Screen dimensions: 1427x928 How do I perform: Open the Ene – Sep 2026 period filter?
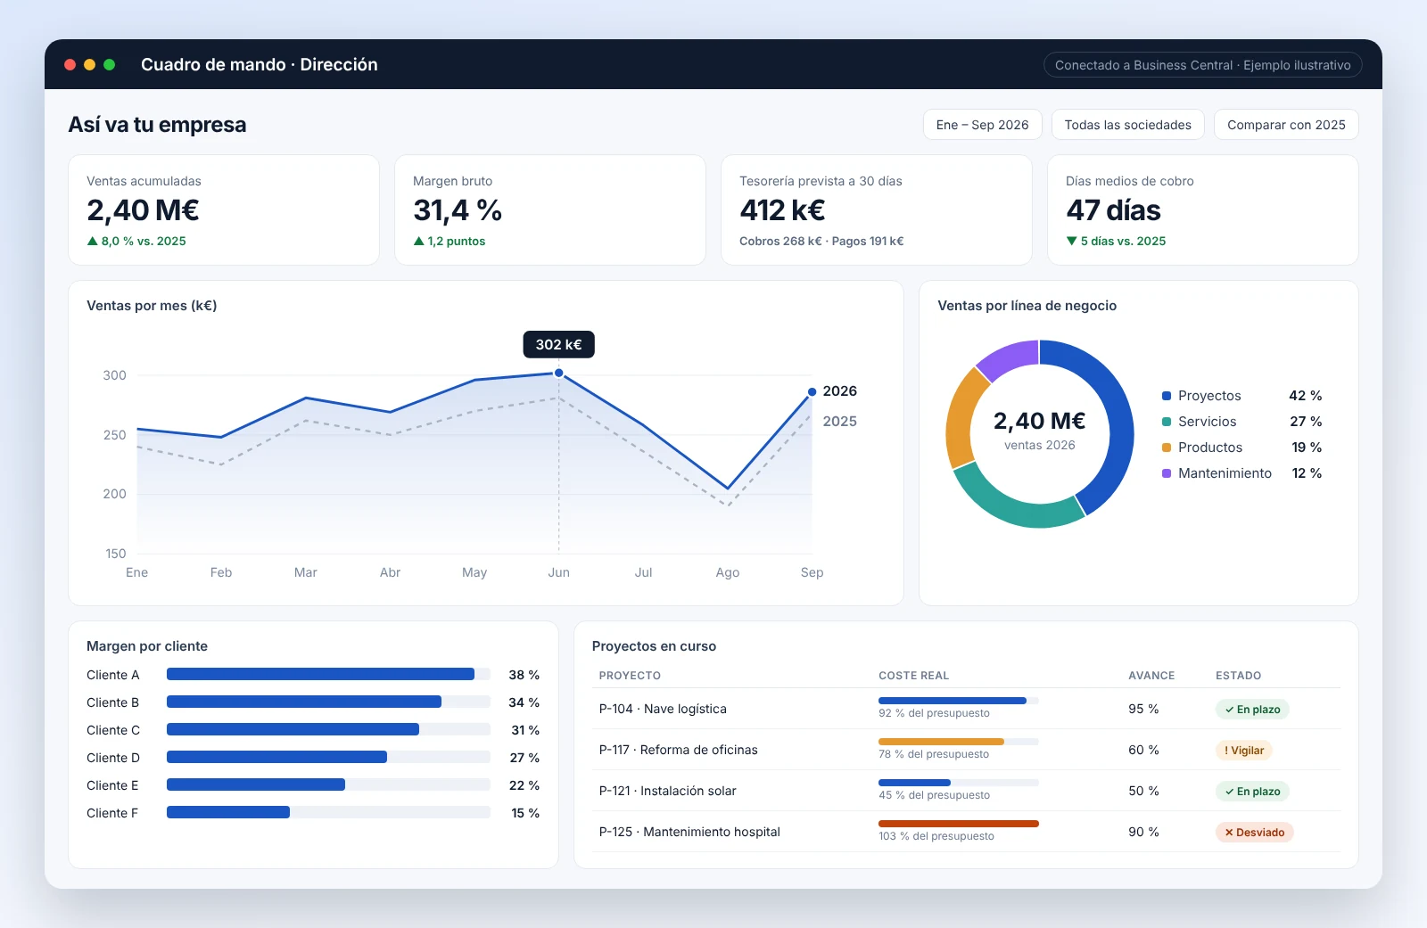[x=982, y=125]
